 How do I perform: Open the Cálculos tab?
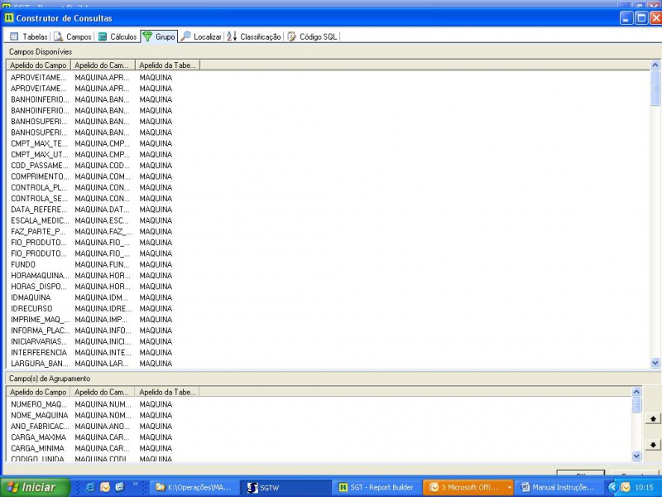tap(118, 36)
